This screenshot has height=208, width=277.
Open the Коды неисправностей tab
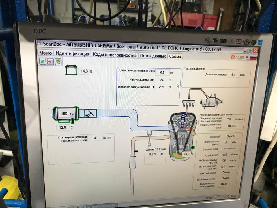pos(115,55)
